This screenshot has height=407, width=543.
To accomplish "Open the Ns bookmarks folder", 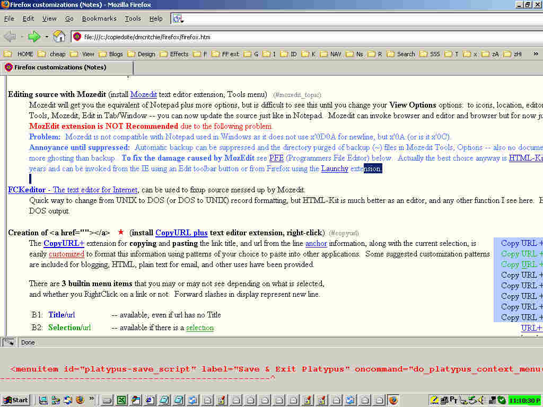I will pos(354,54).
